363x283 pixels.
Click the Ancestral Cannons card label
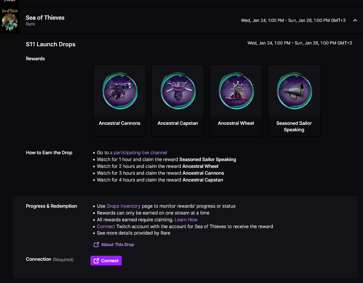pos(120,123)
